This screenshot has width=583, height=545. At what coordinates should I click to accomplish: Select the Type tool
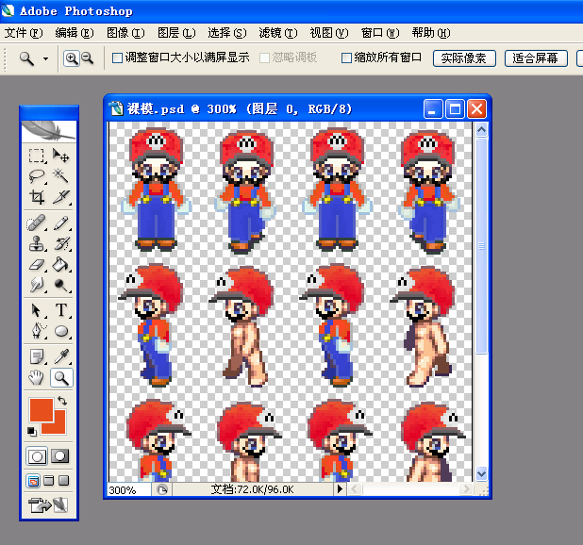point(61,310)
